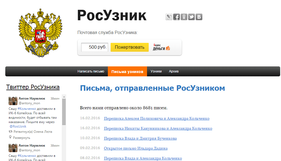Open Переписка Влада и Дмитрия Бученкова
Image resolution: width=281 pixels, height=161 pixels.
tap(141, 138)
